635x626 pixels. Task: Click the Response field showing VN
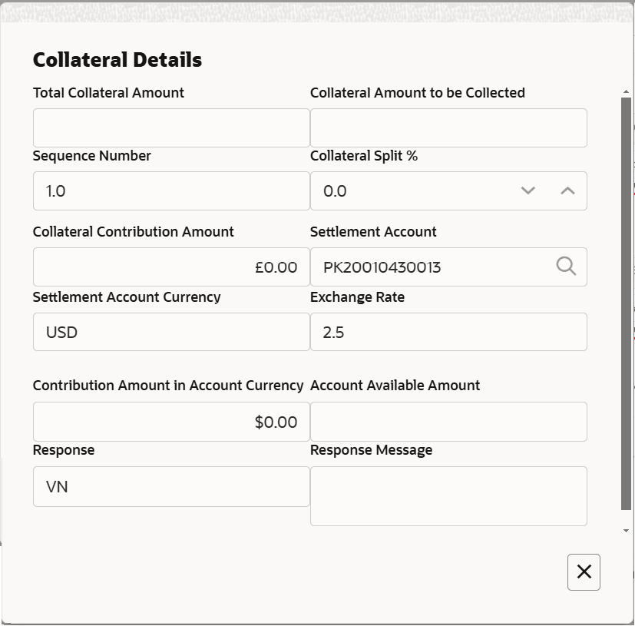tap(171, 486)
